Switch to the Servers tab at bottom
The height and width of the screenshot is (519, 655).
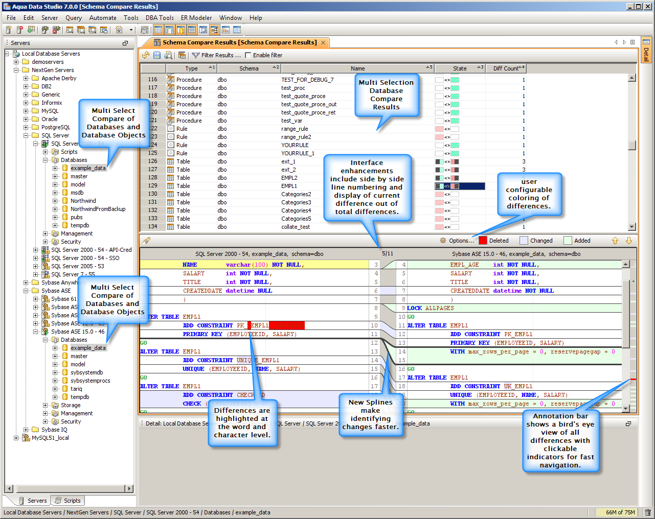tap(33, 501)
